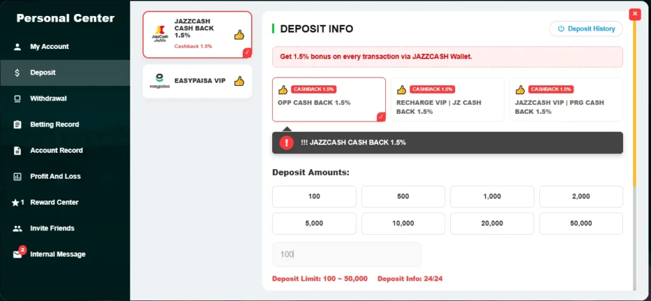Click '!!! JAZZCASH CASH BACK 1.5%' notice
The height and width of the screenshot is (301, 651).
pos(448,143)
